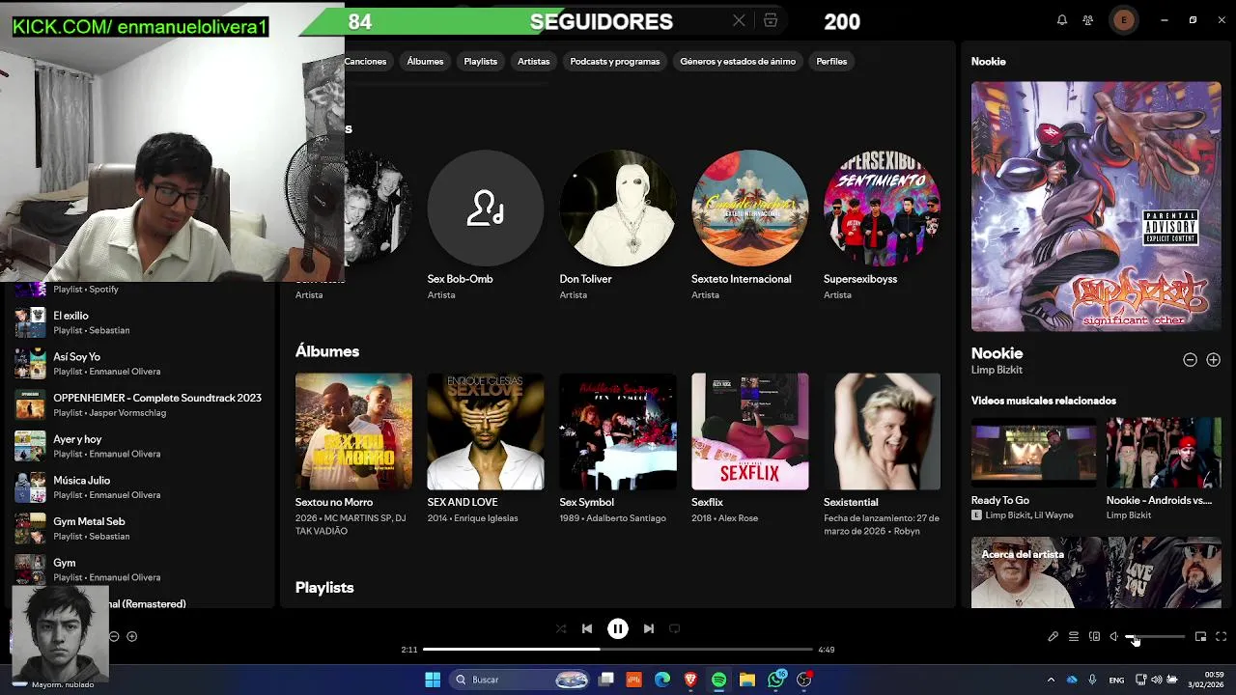
Task: Adjust the volume slider
Action: 1157,637
